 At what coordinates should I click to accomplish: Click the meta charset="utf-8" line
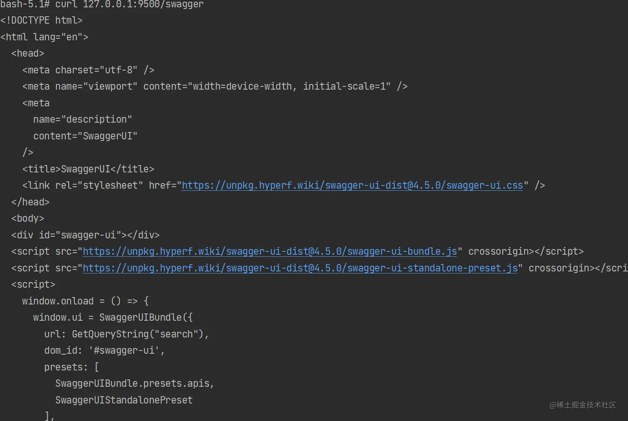(88, 70)
